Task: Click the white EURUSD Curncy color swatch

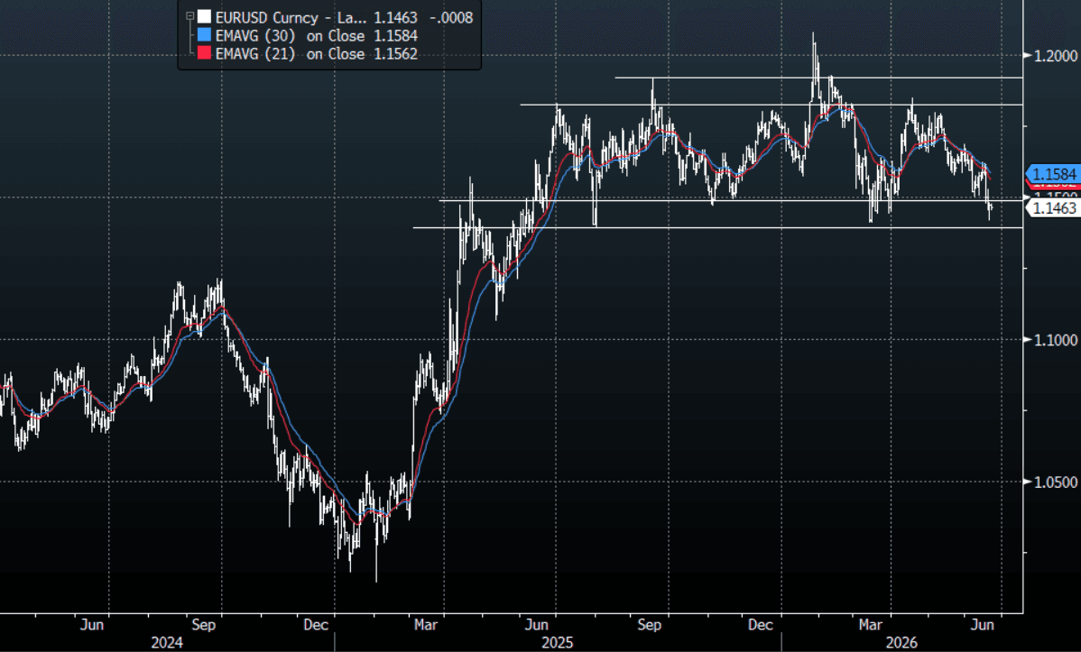Action: click(x=204, y=17)
